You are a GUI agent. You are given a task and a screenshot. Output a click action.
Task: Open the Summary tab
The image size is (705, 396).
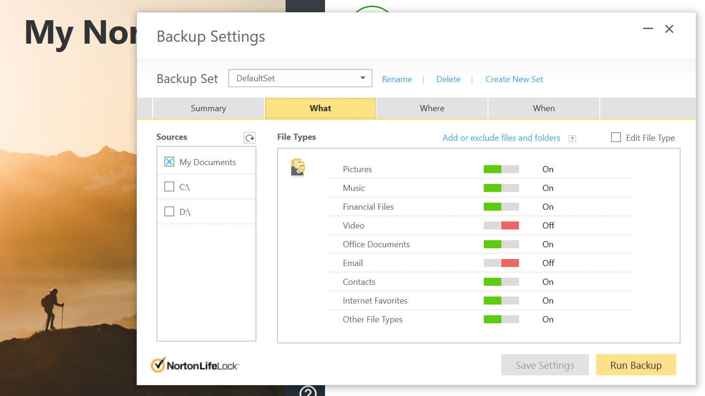(x=209, y=108)
